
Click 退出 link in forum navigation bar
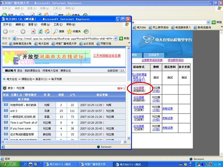pyautogui.click(x=20, y=71)
